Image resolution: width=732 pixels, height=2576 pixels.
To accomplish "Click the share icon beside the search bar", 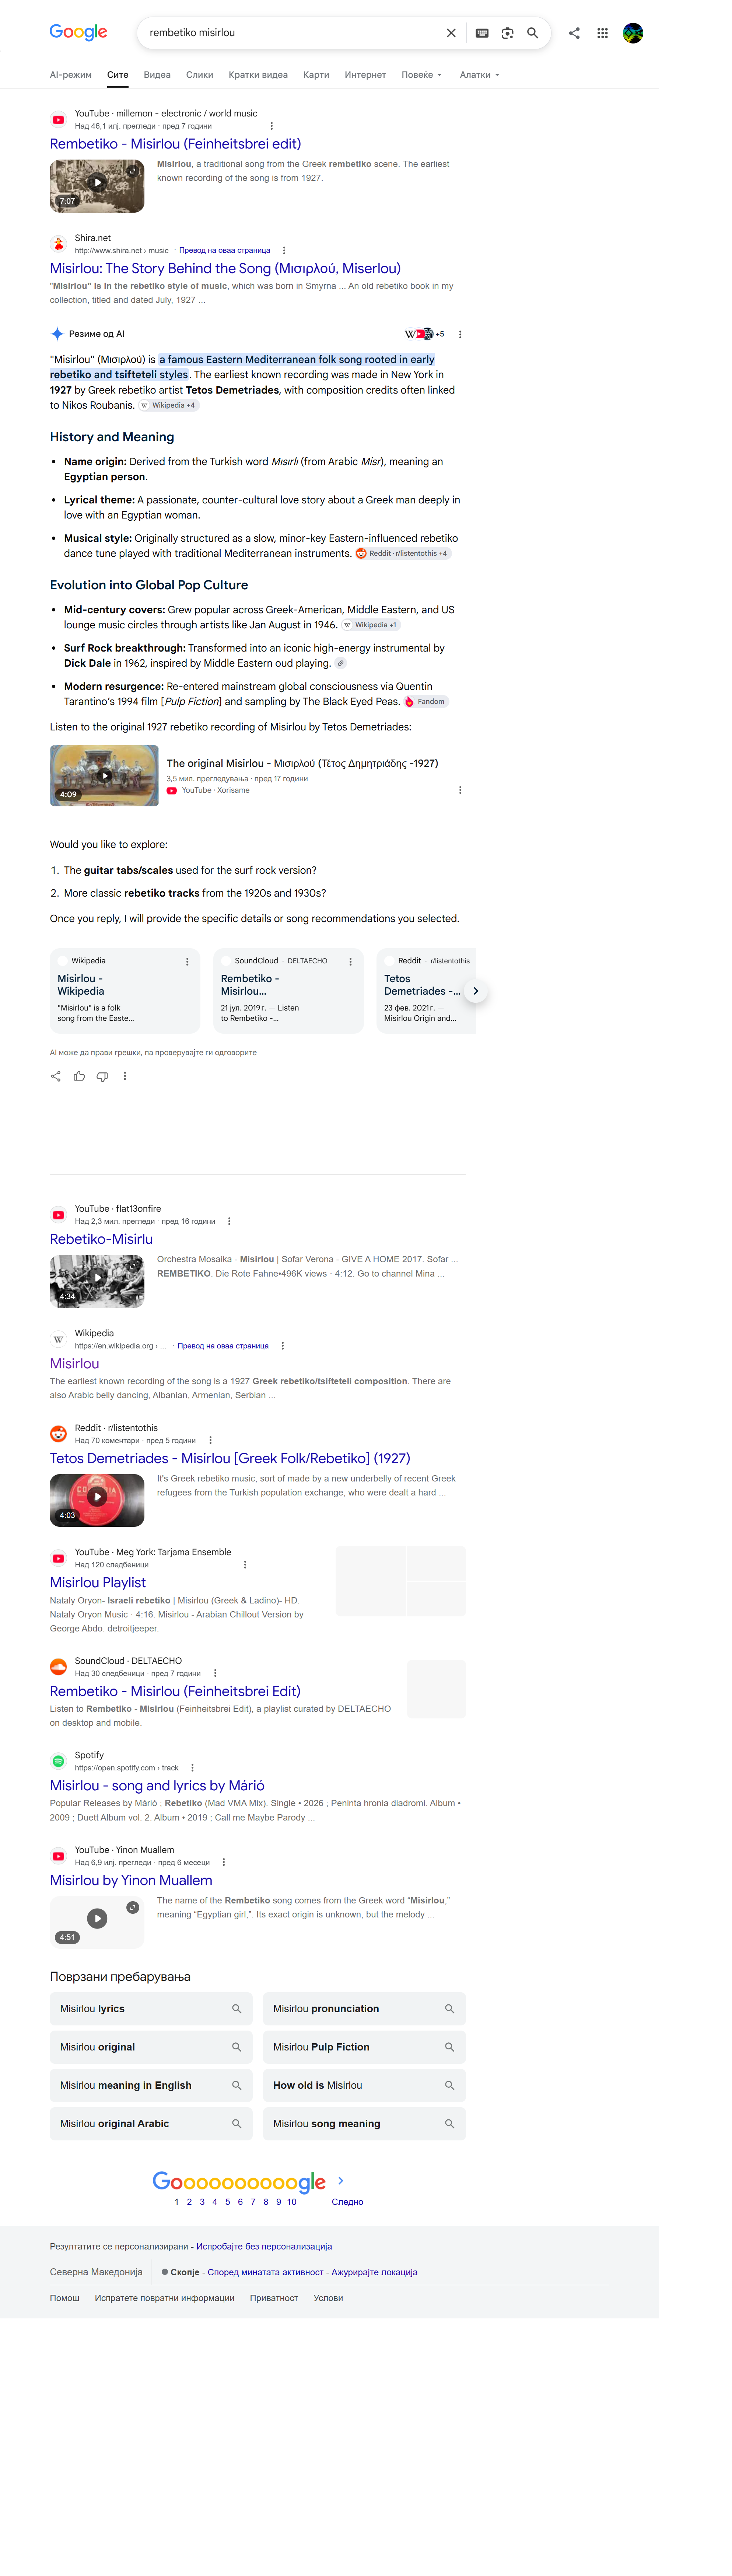I will 574,33.
